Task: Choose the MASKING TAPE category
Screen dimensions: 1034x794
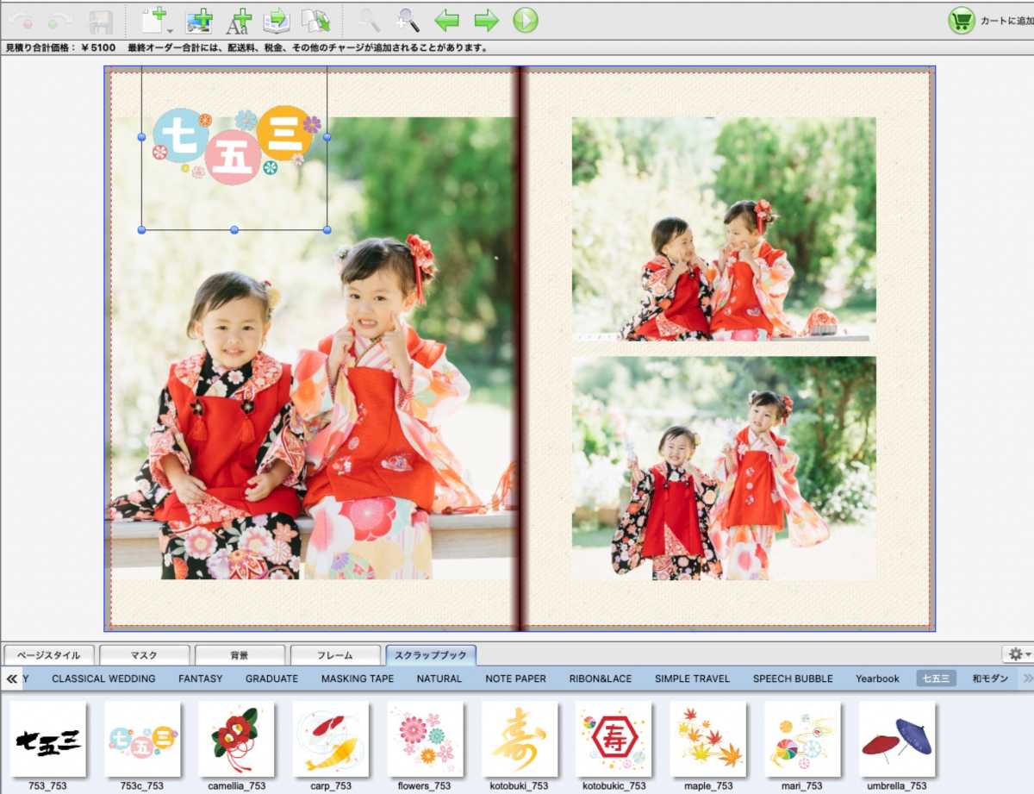Action: [357, 678]
